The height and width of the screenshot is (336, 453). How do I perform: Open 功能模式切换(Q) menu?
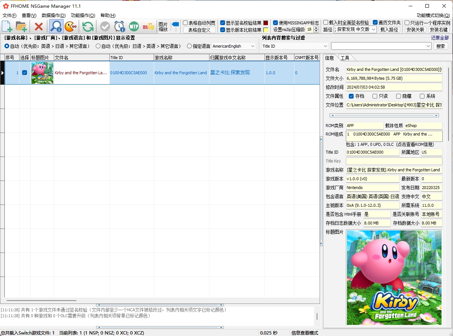point(433,16)
